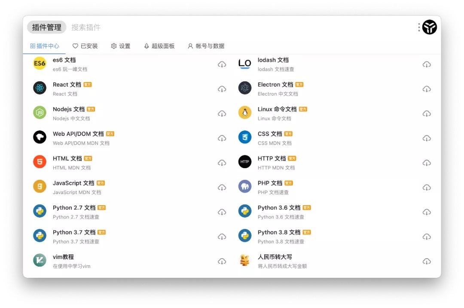Open the lodash 文档 plugin title
The height and width of the screenshot is (308, 464).
pyautogui.click(x=273, y=60)
